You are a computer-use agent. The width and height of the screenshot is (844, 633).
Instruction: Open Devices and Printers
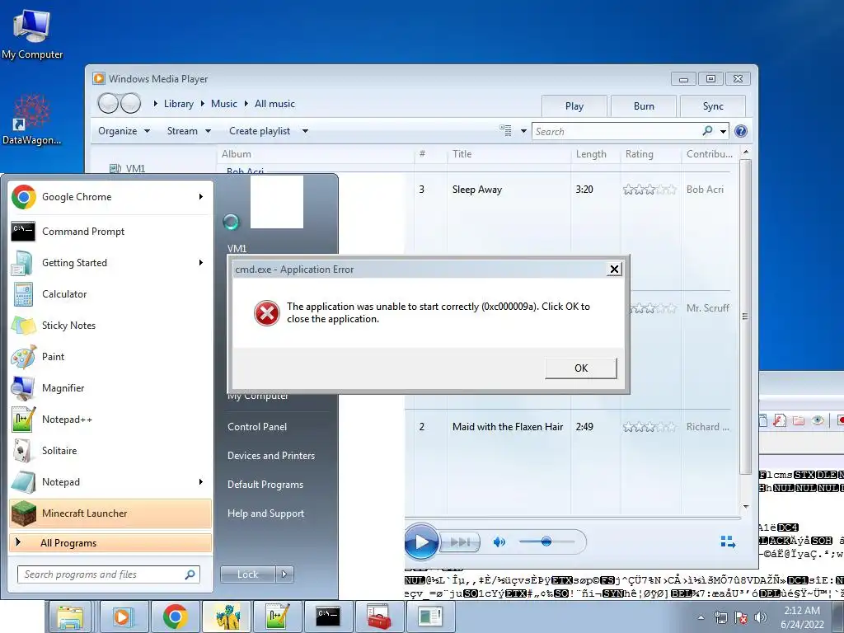tap(270, 455)
